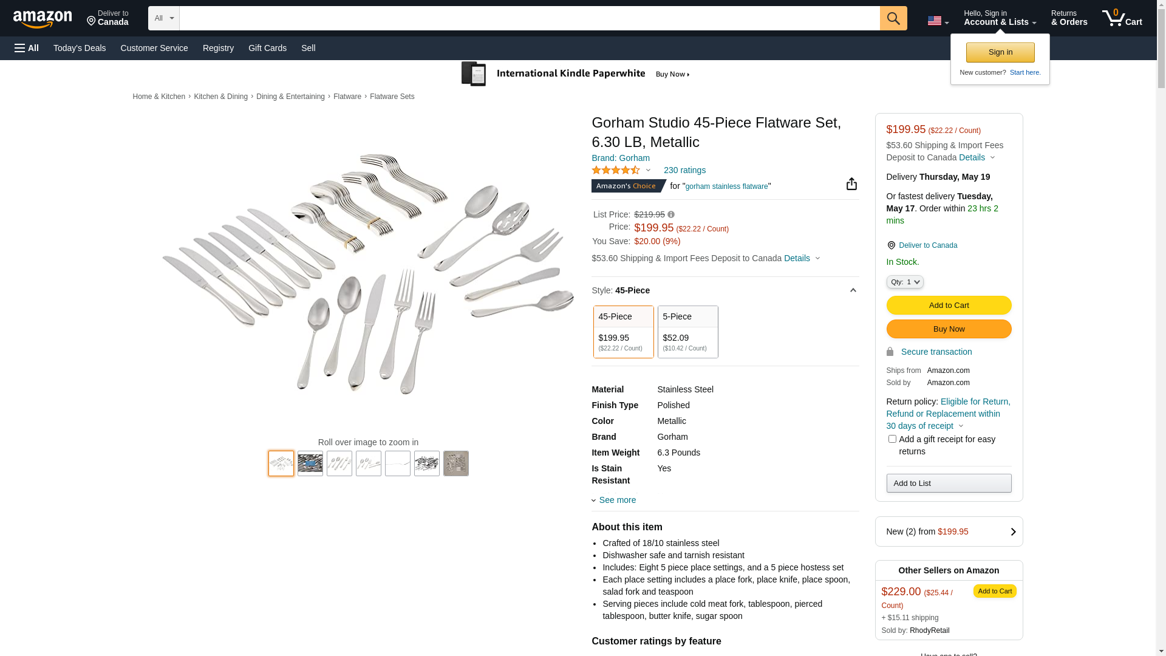
Task: Open the 230 ratings link
Action: tap(684, 170)
